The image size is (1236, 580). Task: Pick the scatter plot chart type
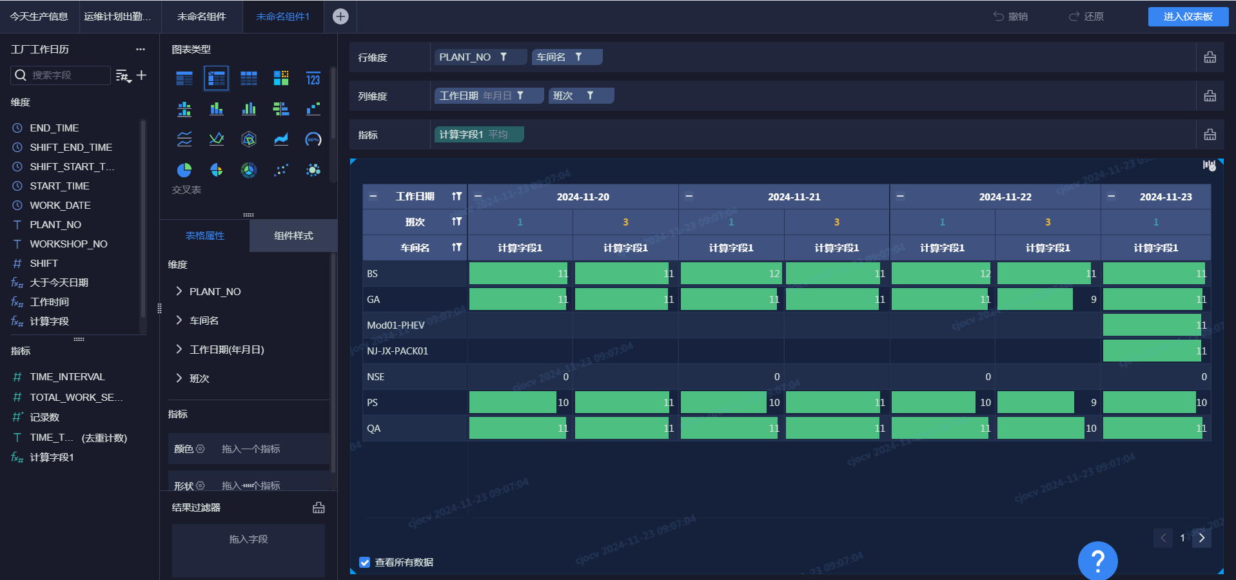281,170
